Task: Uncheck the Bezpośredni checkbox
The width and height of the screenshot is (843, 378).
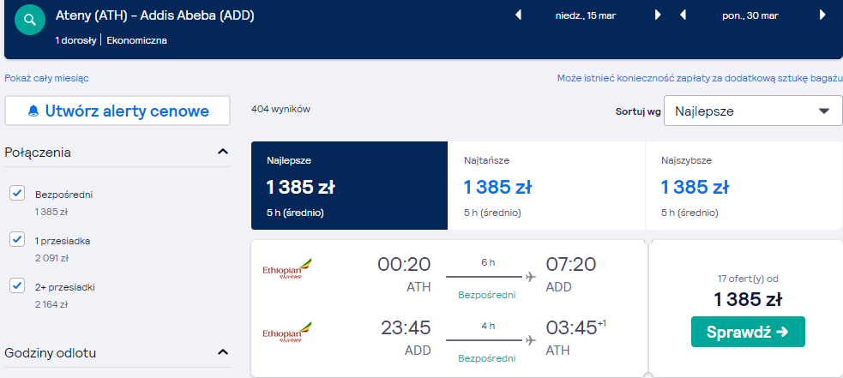Action: (x=17, y=193)
